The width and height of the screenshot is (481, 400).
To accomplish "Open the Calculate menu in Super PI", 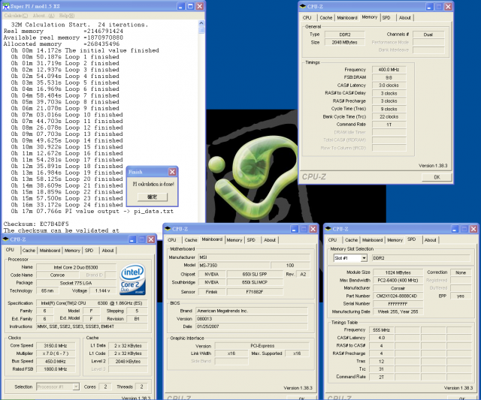I will tap(16, 15).
